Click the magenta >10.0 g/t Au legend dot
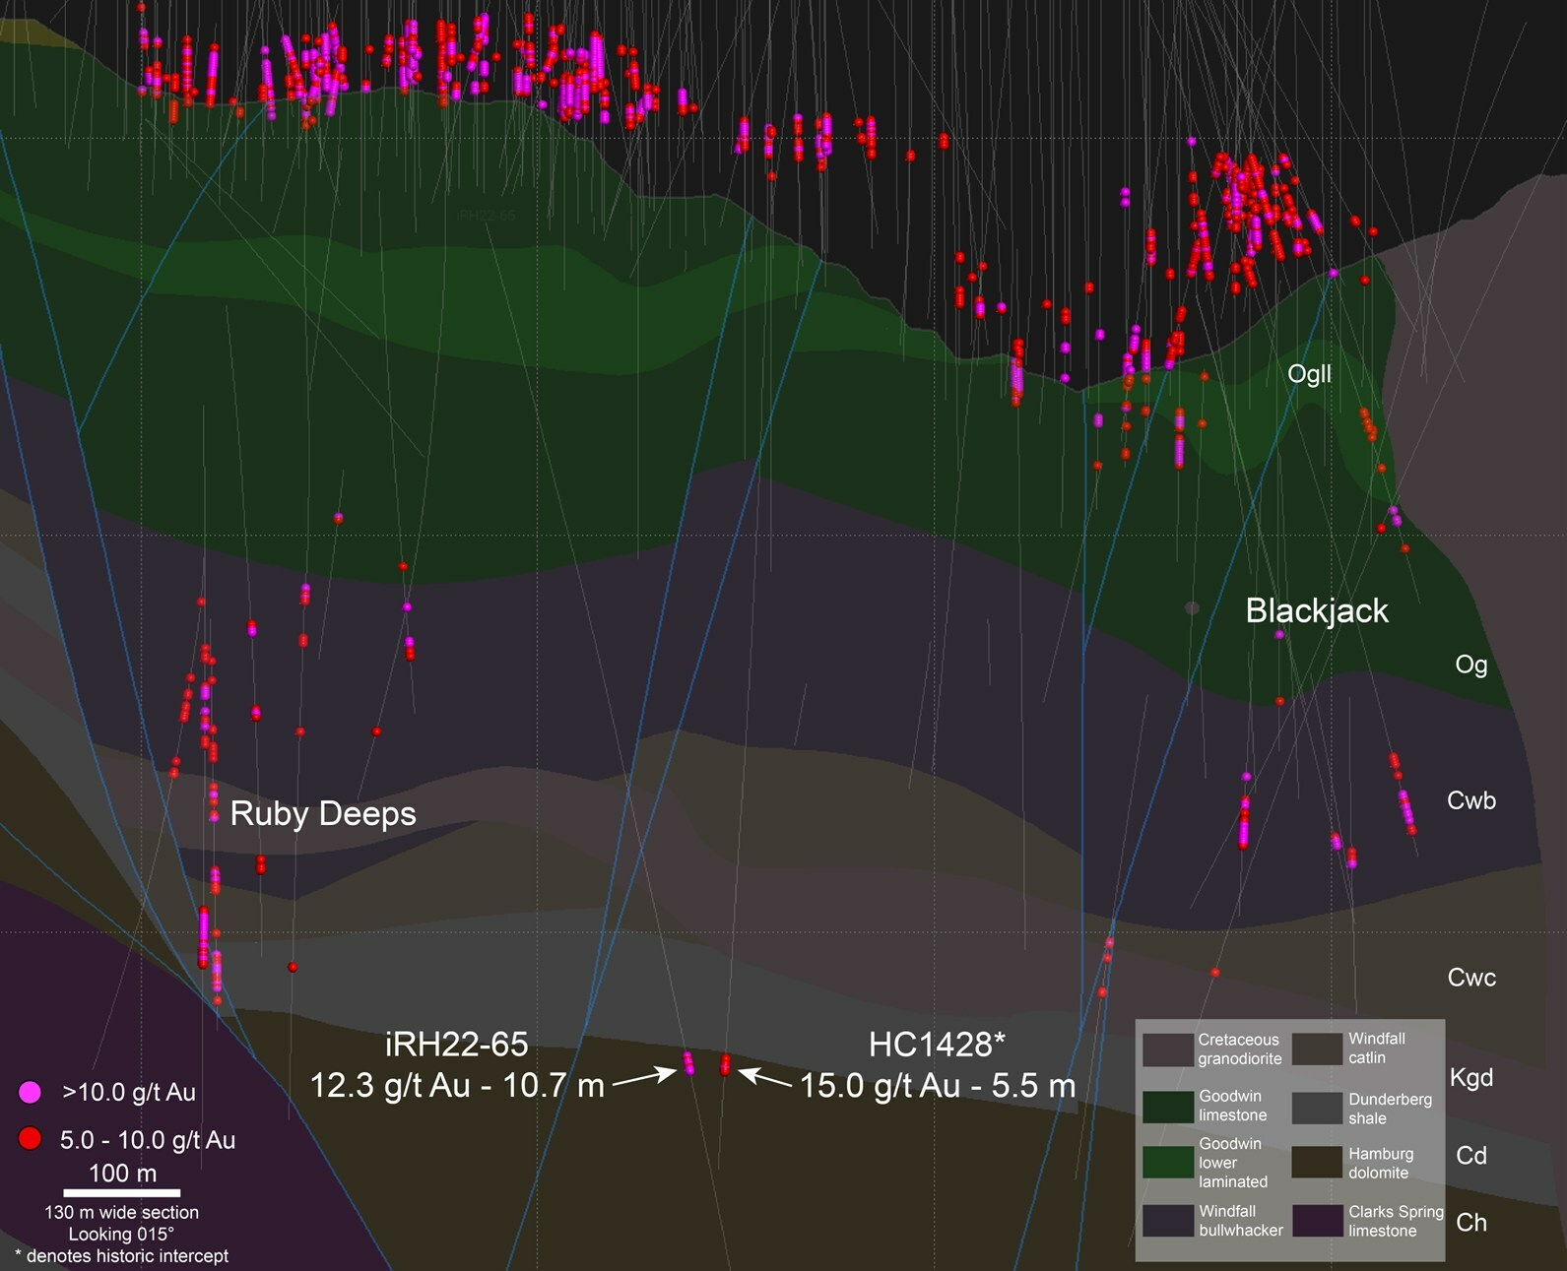The height and width of the screenshot is (1271, 1567). (x=31, y=1092)
